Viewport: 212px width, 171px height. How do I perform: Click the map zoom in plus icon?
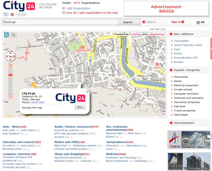[11, 65]
